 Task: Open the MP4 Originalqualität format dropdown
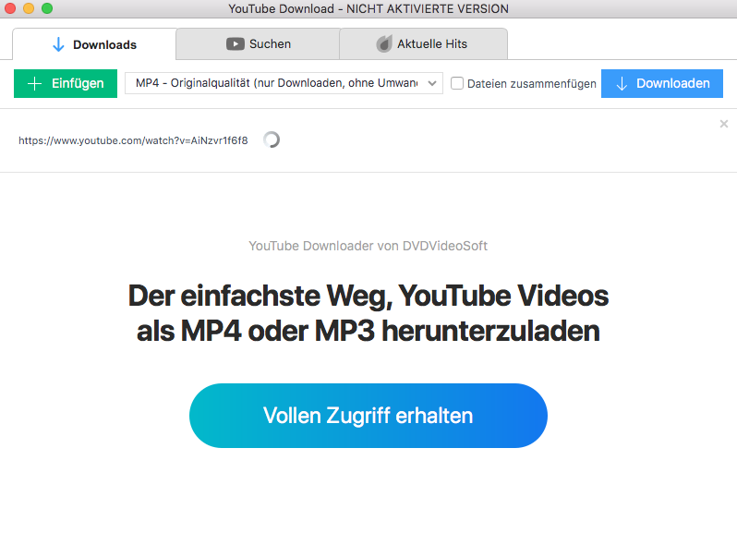284,83
